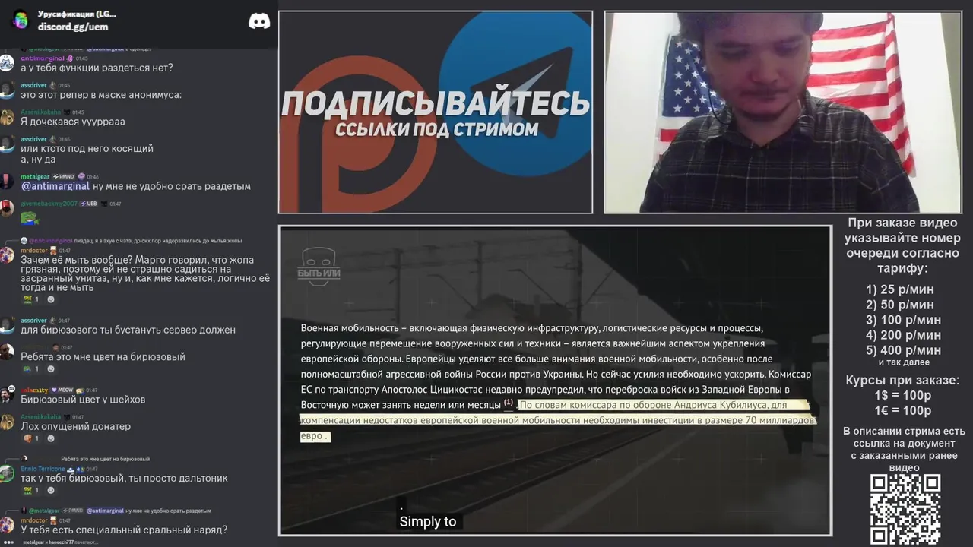Add a reaction under 'Ребята это мне цвет'

51,369
